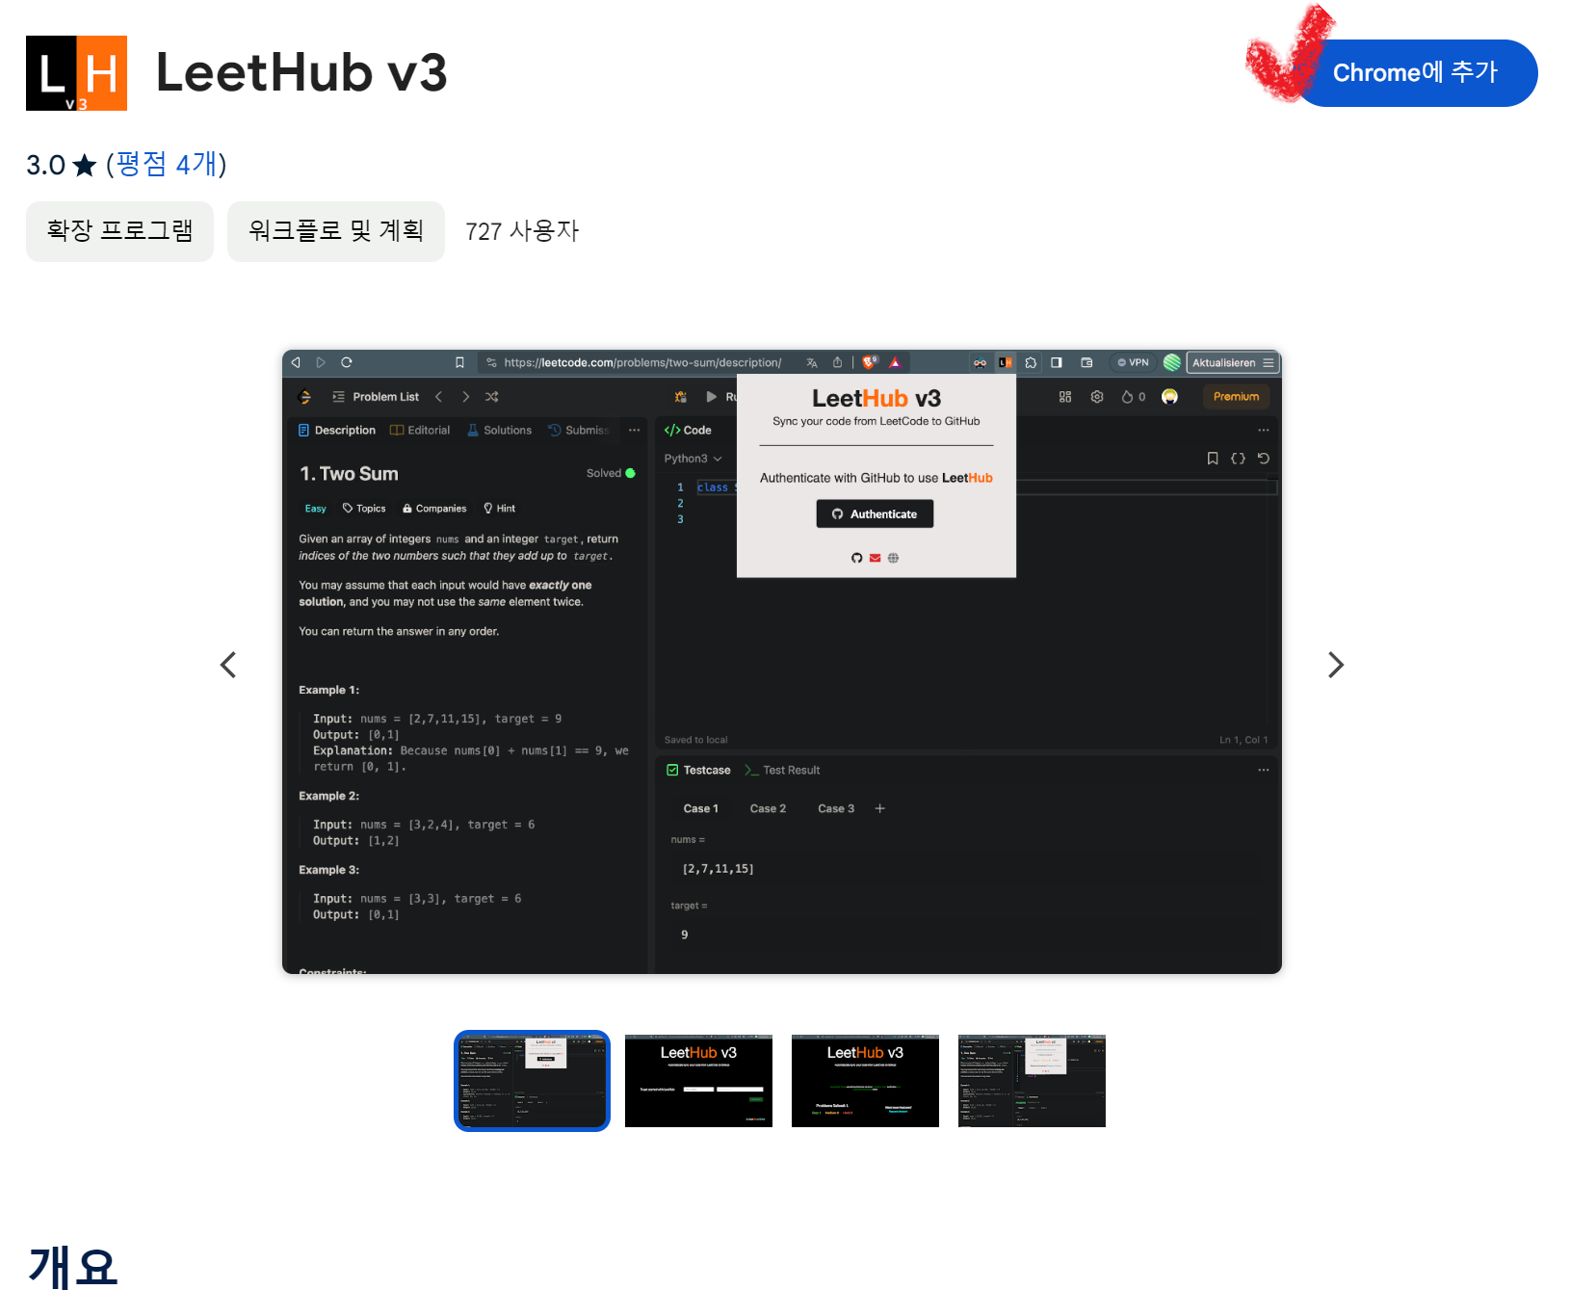Click the translate icon in preview address bar
The height and width of the screenshot is (1290, 1596).
812,362
